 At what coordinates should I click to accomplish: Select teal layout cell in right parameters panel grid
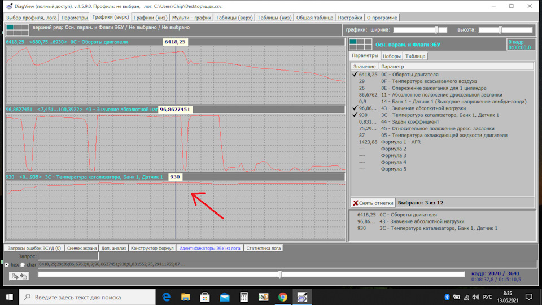pyautogui.click(x=353, y=42)
